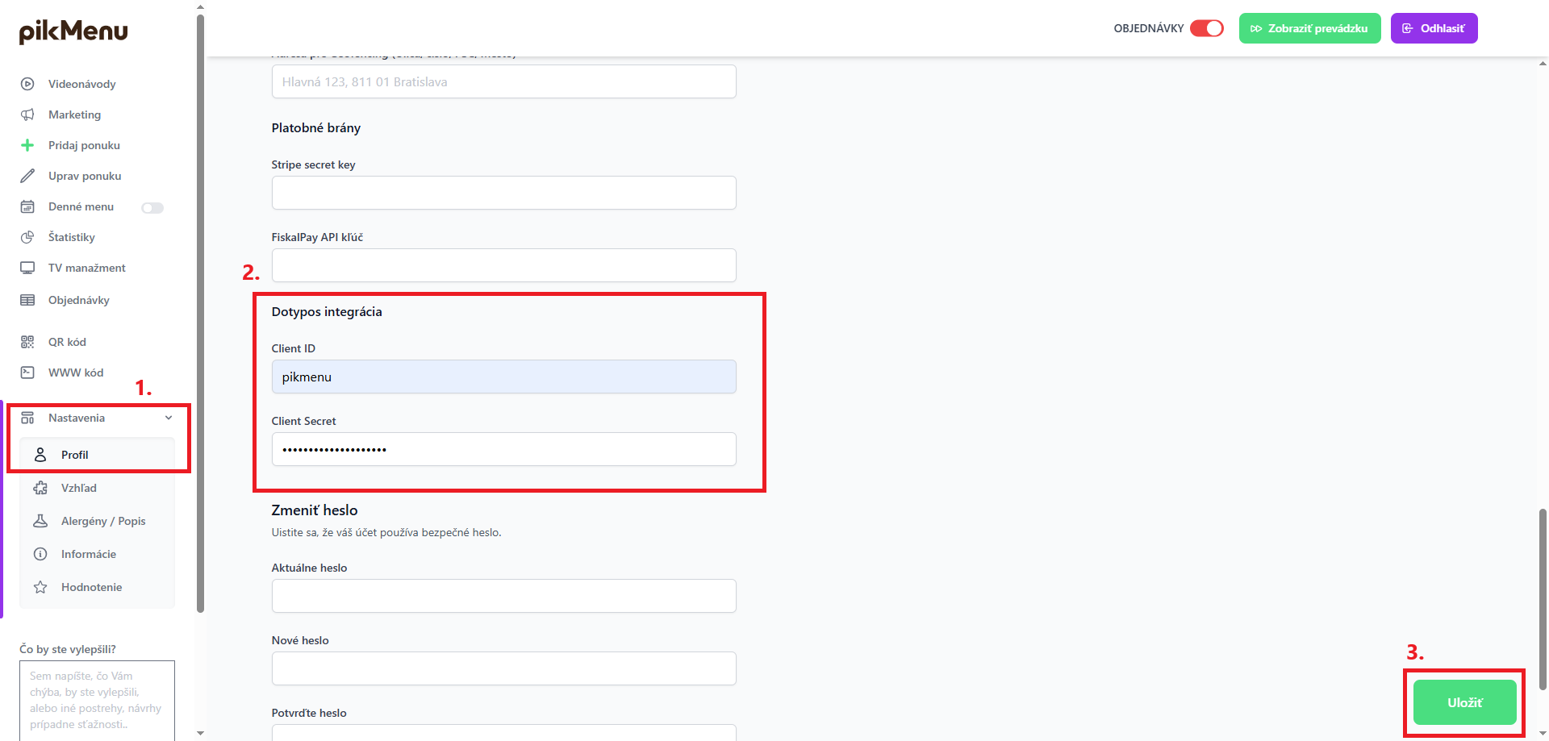Screen dimensions: 1549x741
Task: Click the WWW kód terminal icon
Action: (x=27, y=373)
